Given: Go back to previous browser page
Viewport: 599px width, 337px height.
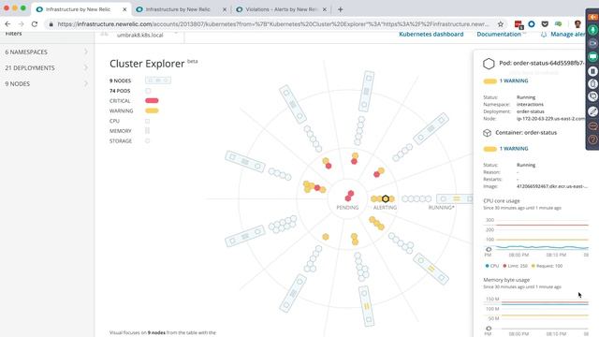Looking at the screenshot, I should 7,24.
